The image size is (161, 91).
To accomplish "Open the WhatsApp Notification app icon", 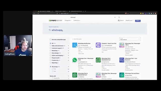I will (75, 45).
